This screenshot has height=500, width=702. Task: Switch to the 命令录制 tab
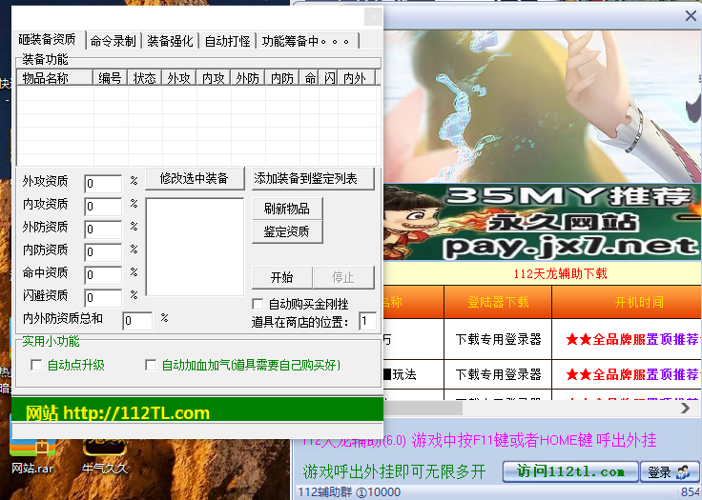pos(113,41)
